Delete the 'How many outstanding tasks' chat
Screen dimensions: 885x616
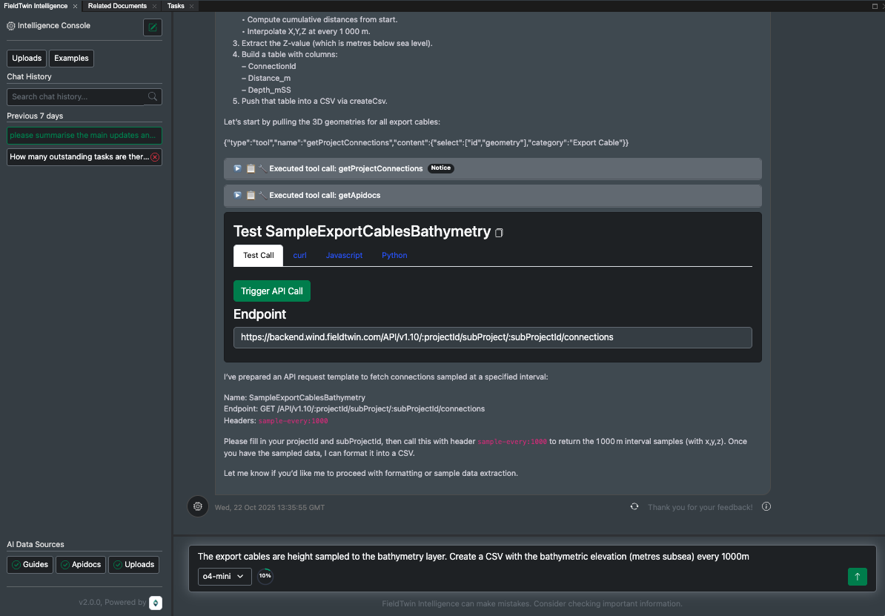coord(155,157)
